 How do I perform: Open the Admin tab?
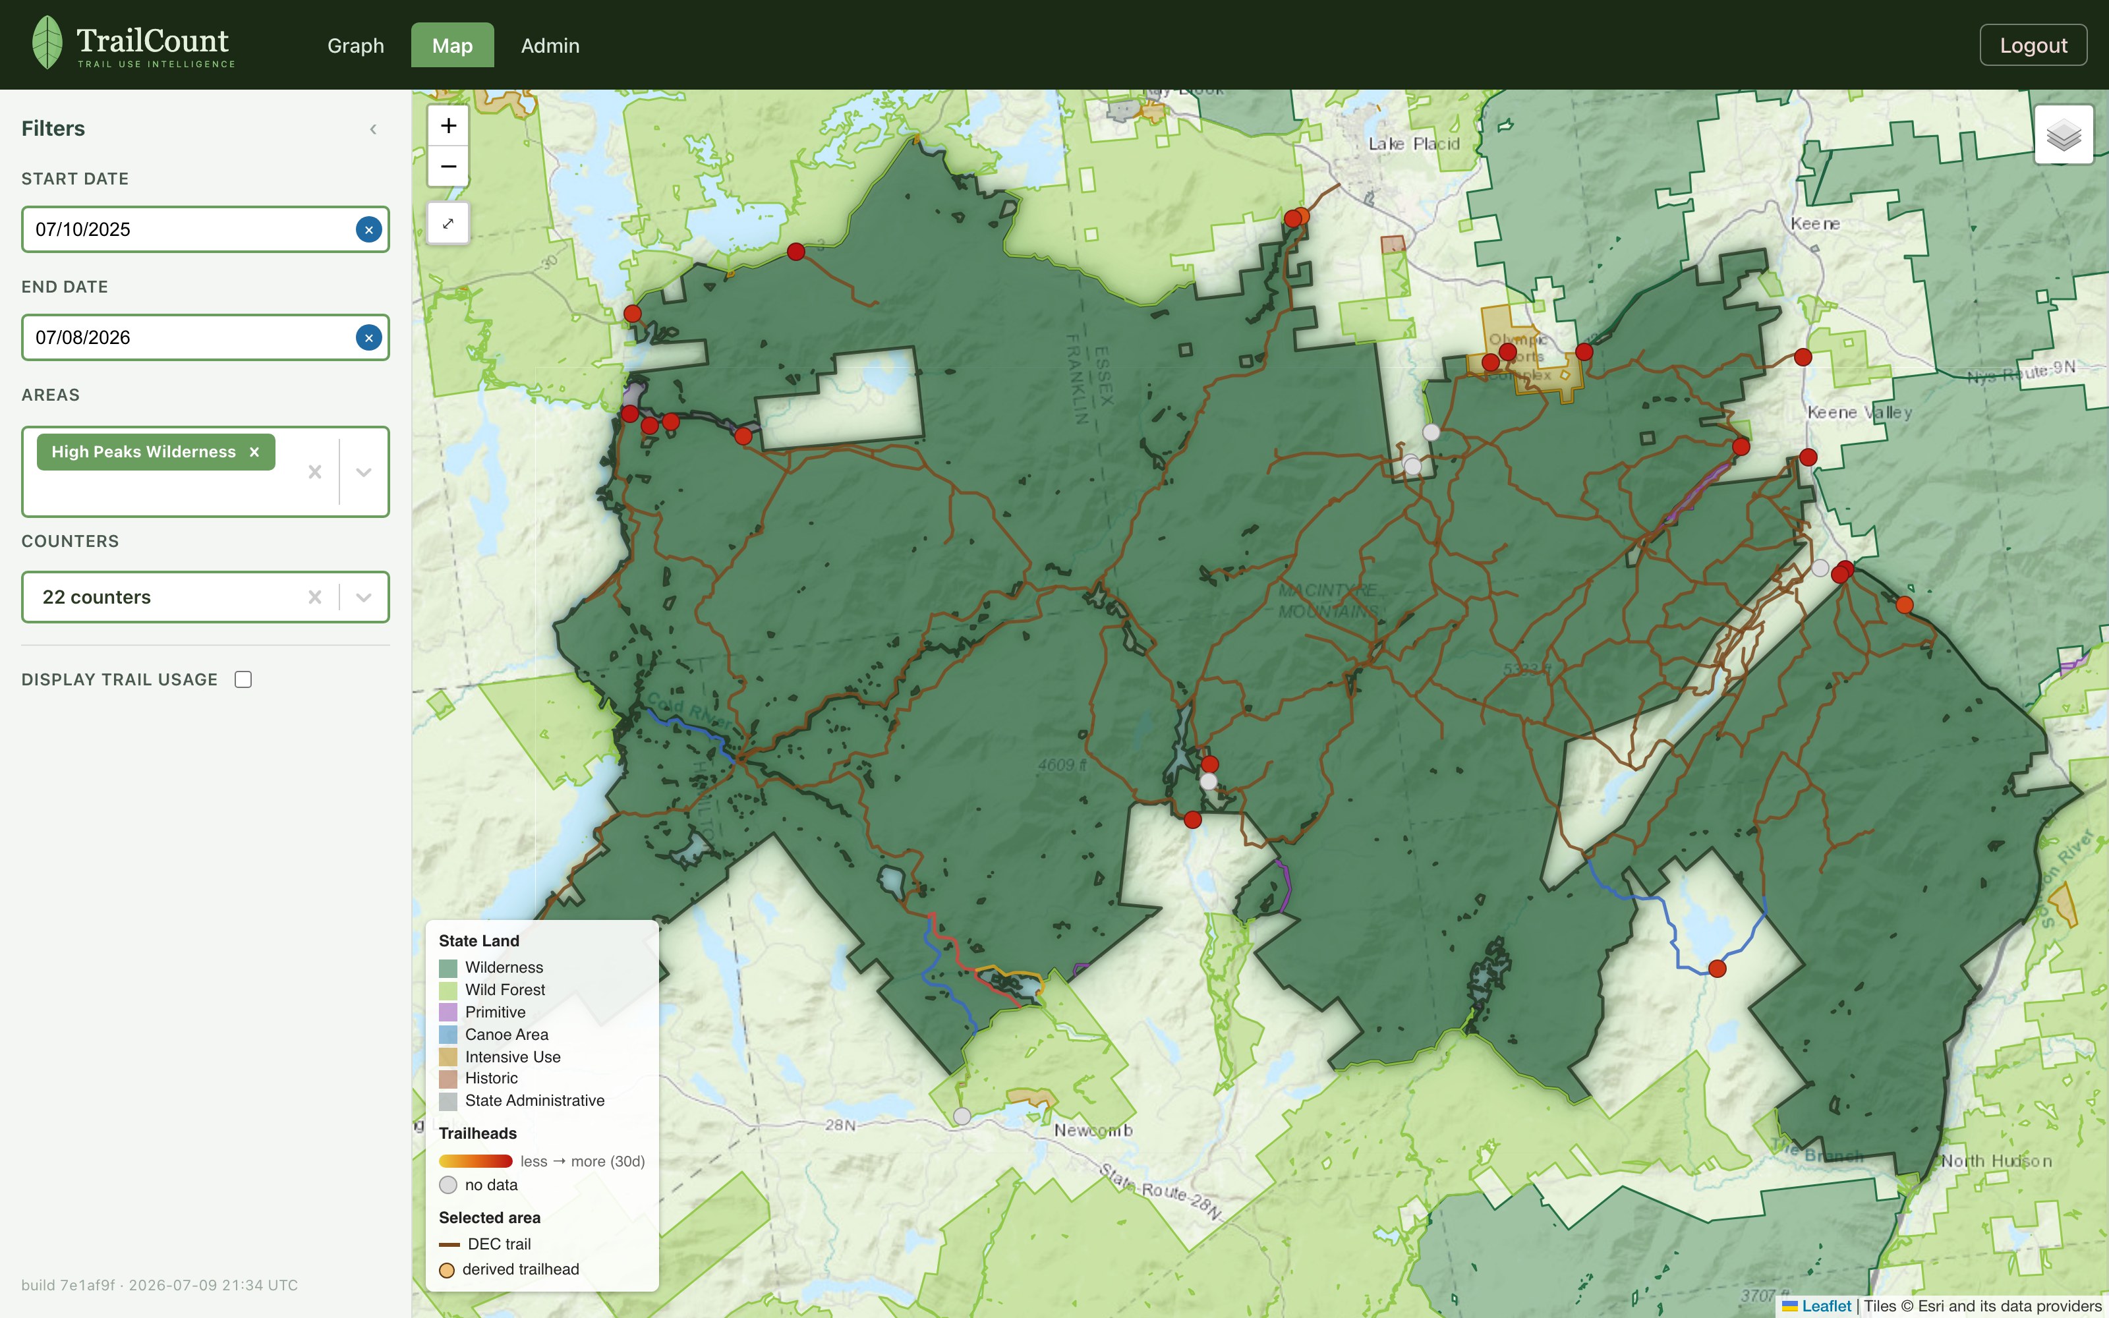click(550, 45)
